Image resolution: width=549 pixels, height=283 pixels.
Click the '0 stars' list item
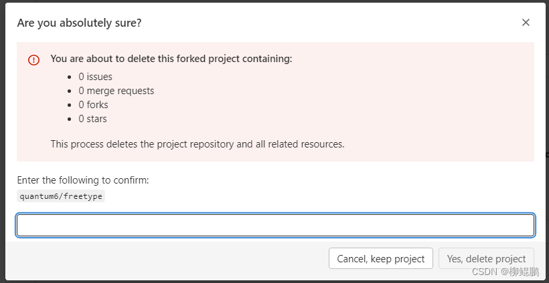(92, 119)
